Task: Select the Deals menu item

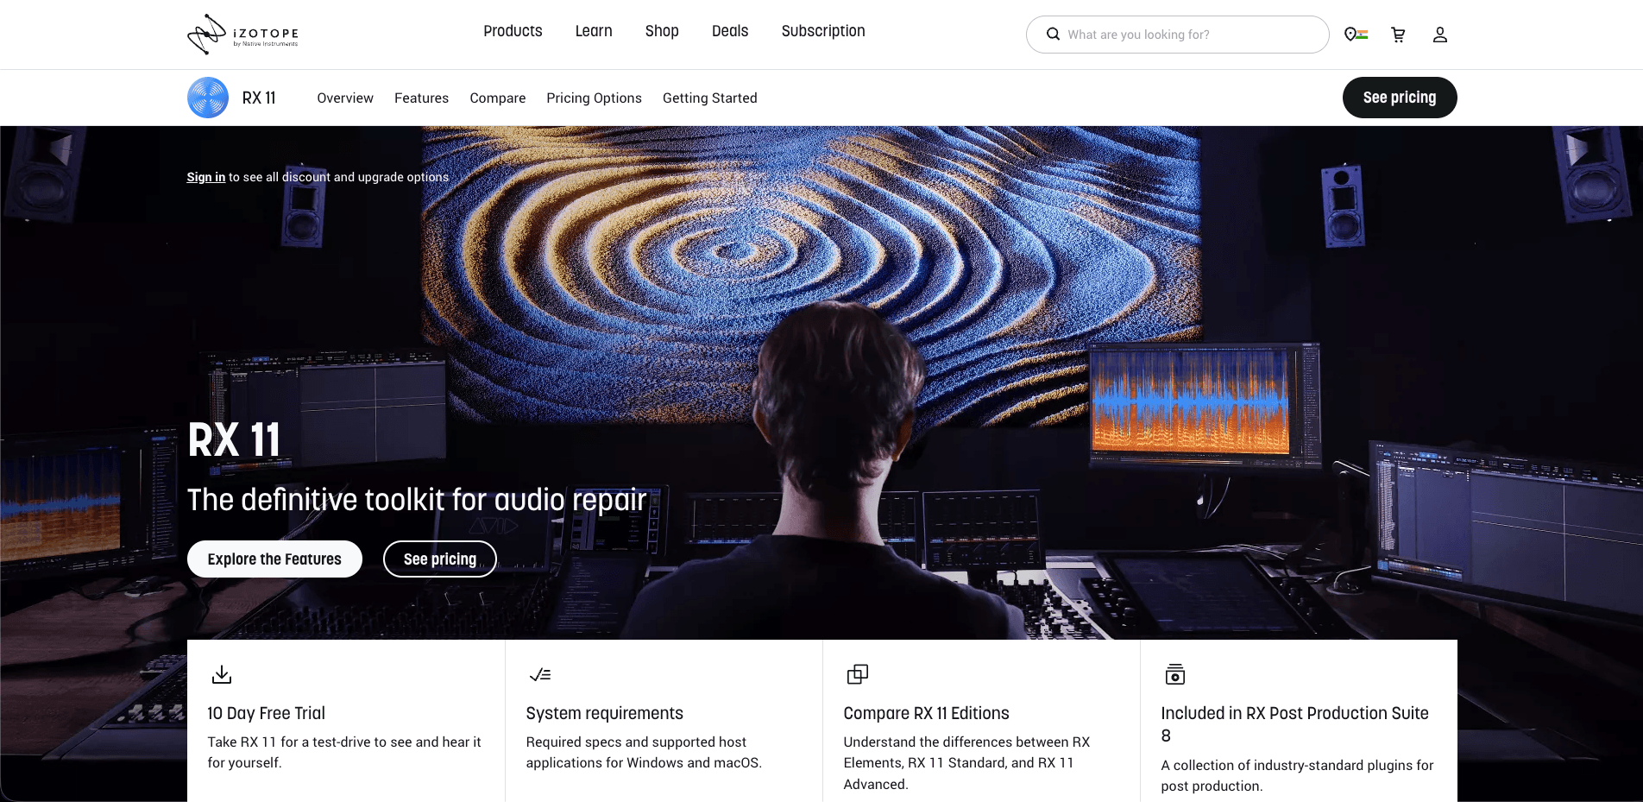Action: tap(729, 31)
